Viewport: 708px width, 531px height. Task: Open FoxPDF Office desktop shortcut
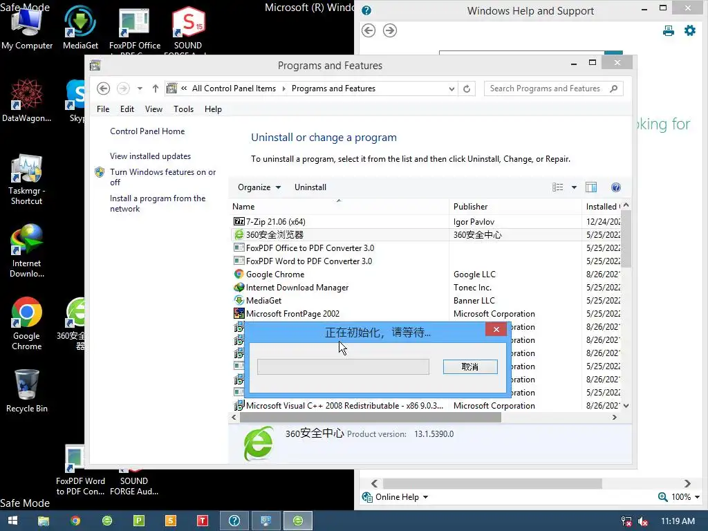click(135, 28)
